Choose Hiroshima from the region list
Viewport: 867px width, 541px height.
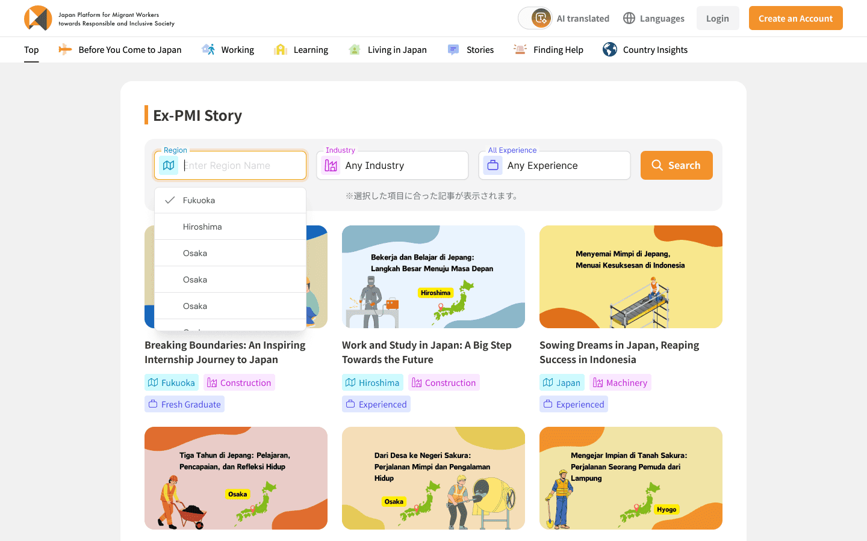[x=230, y=227]
